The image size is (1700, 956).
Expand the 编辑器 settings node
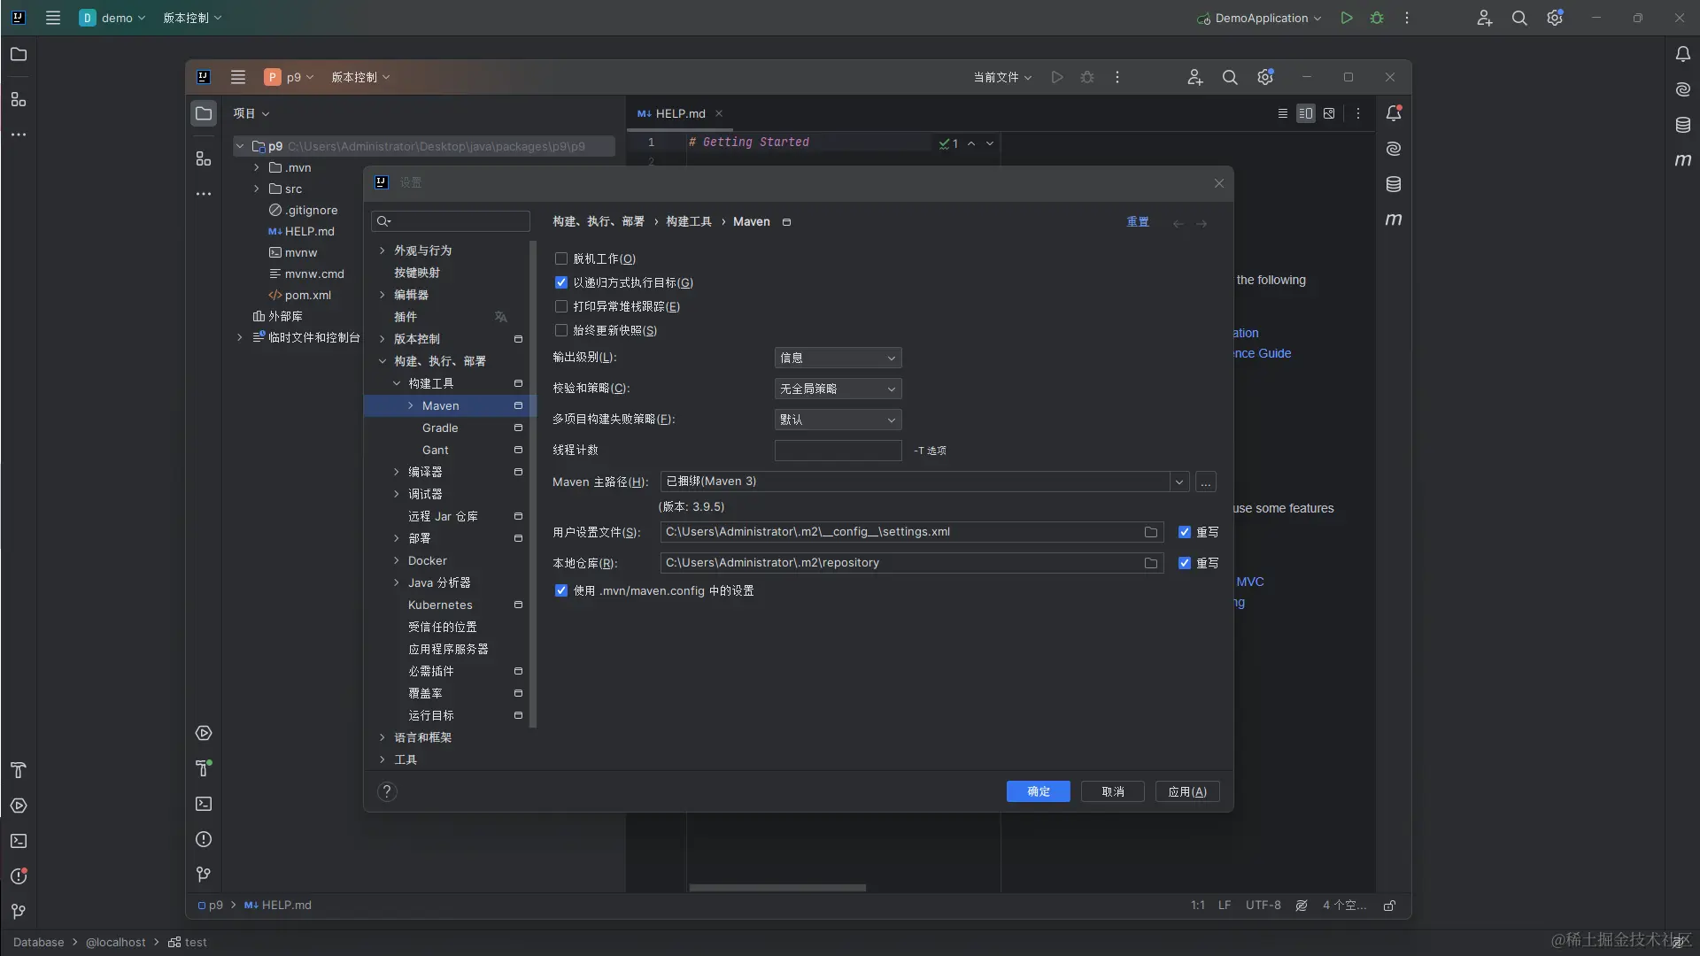[382, 295]
